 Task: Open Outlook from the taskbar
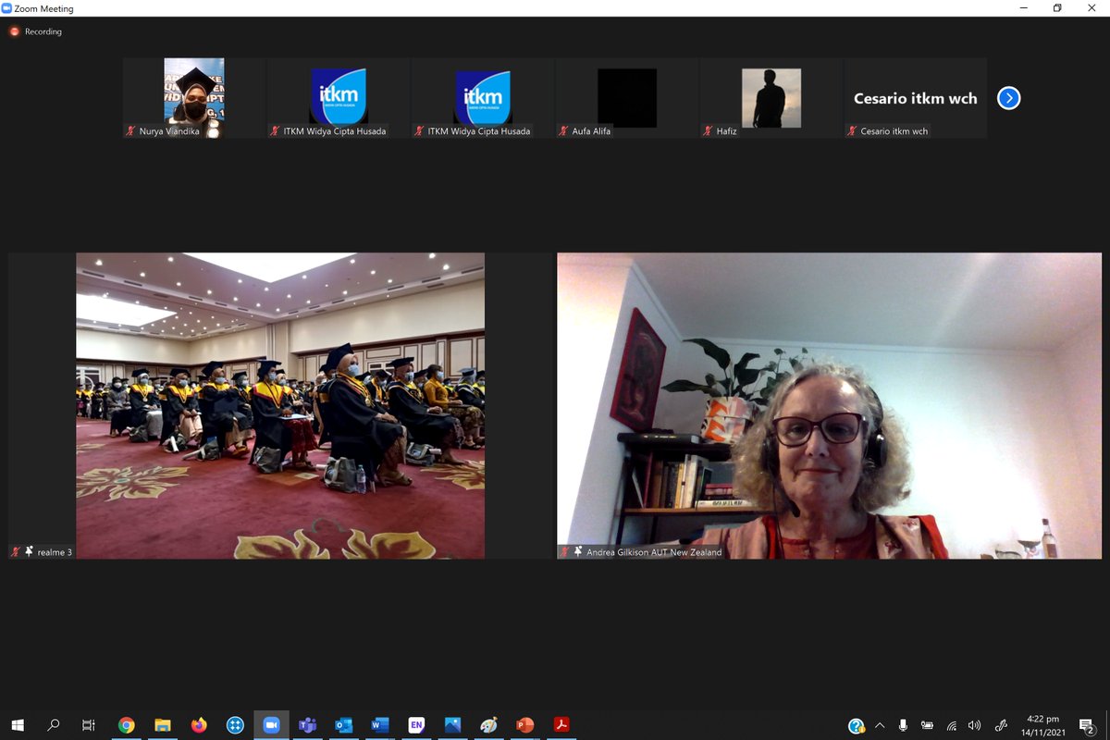point(343,725)
